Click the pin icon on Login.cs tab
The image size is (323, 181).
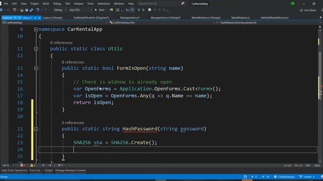pos(15,18)
